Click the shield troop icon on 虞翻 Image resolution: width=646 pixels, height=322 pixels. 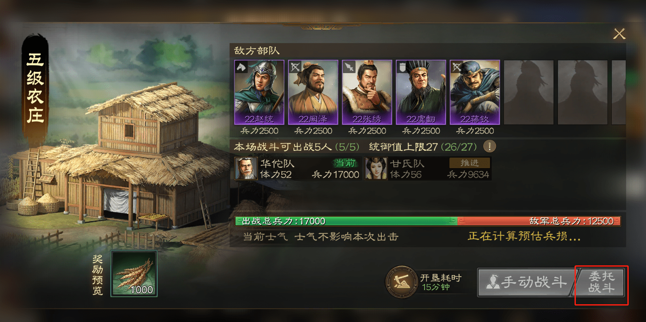[x=402, y=66]
